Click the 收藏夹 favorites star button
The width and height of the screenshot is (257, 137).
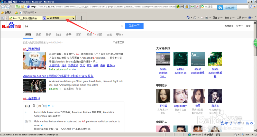[6, 12]
